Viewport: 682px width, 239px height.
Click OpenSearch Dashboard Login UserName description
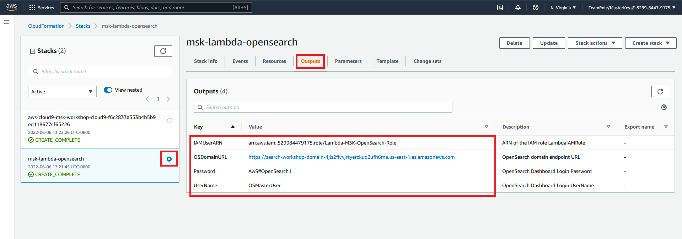point(548,185)
